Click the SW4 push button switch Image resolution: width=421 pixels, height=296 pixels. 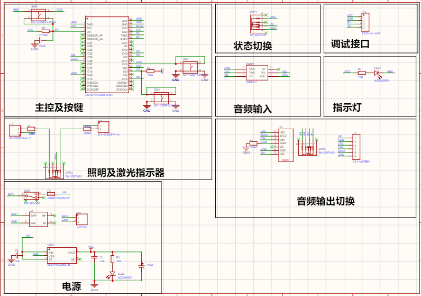tap(161, 98)
